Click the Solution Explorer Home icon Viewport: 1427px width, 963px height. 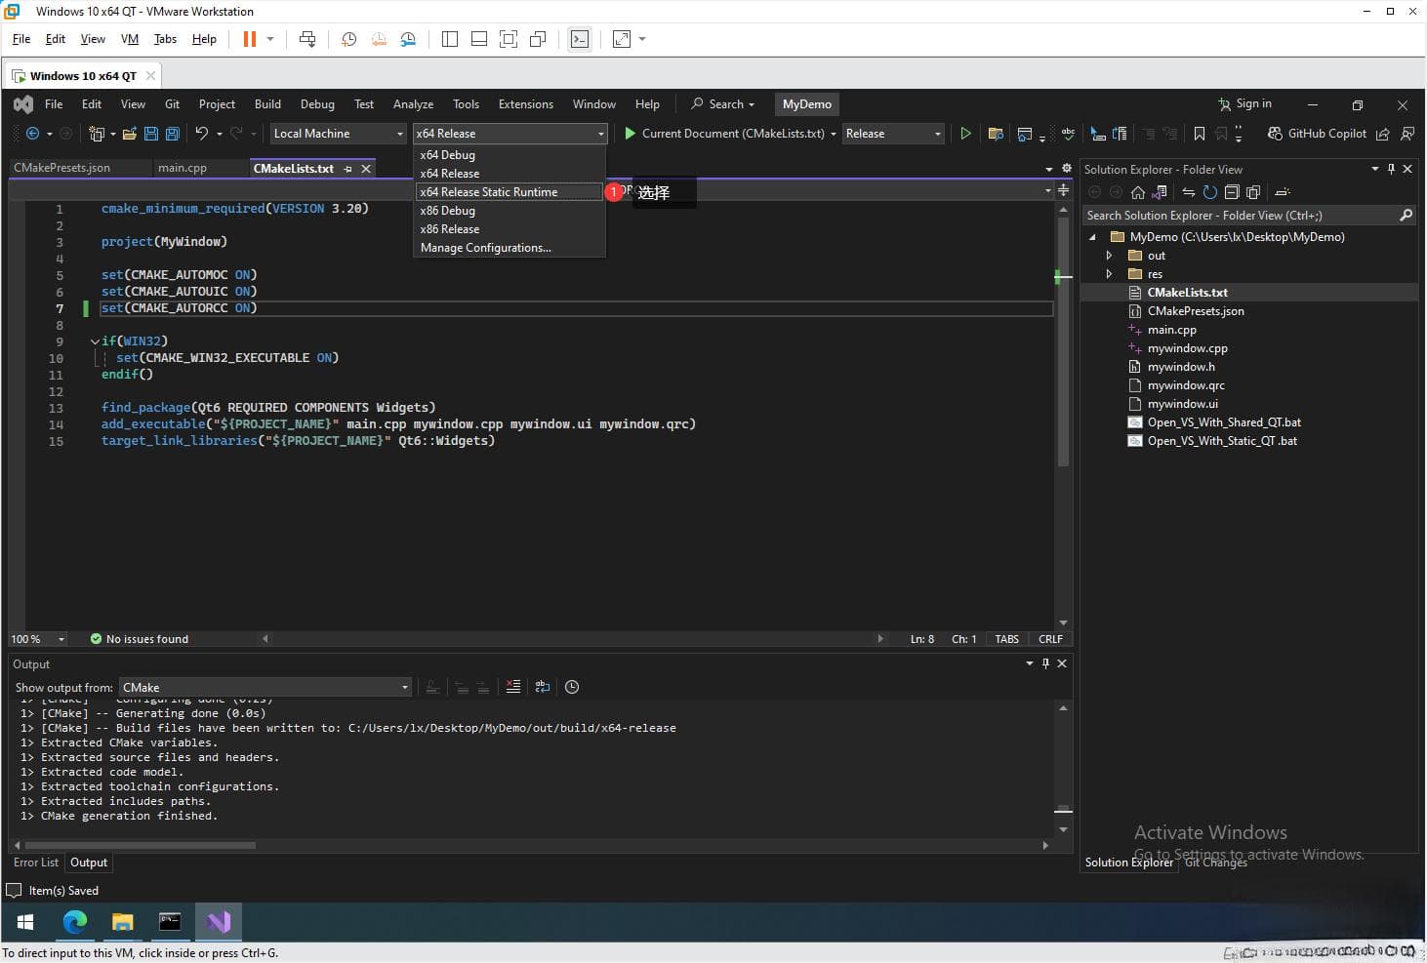click(x=1137, y=192)
